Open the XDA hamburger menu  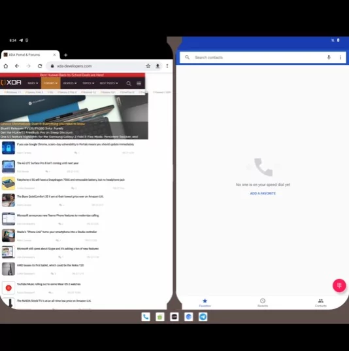(x=139, y=84)
